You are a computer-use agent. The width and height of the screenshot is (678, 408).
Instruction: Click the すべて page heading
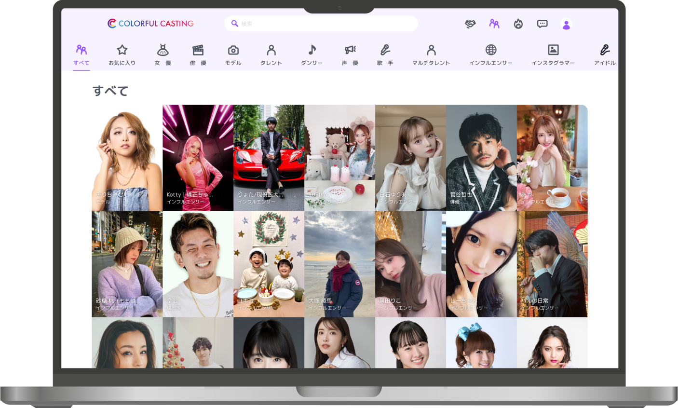coord(110,91)
